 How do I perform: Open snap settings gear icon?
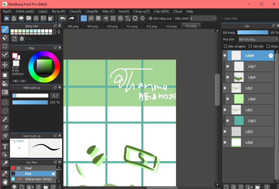(x=142, y=18)
